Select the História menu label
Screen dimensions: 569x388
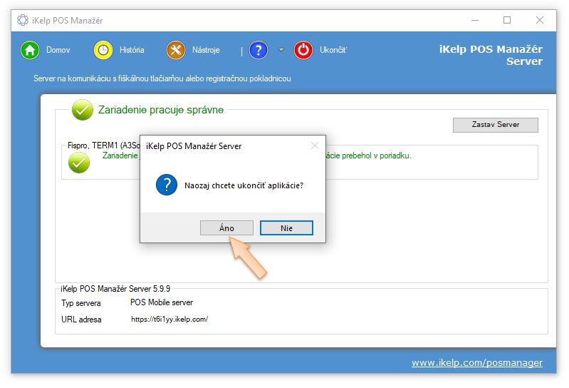click(132, 50)
